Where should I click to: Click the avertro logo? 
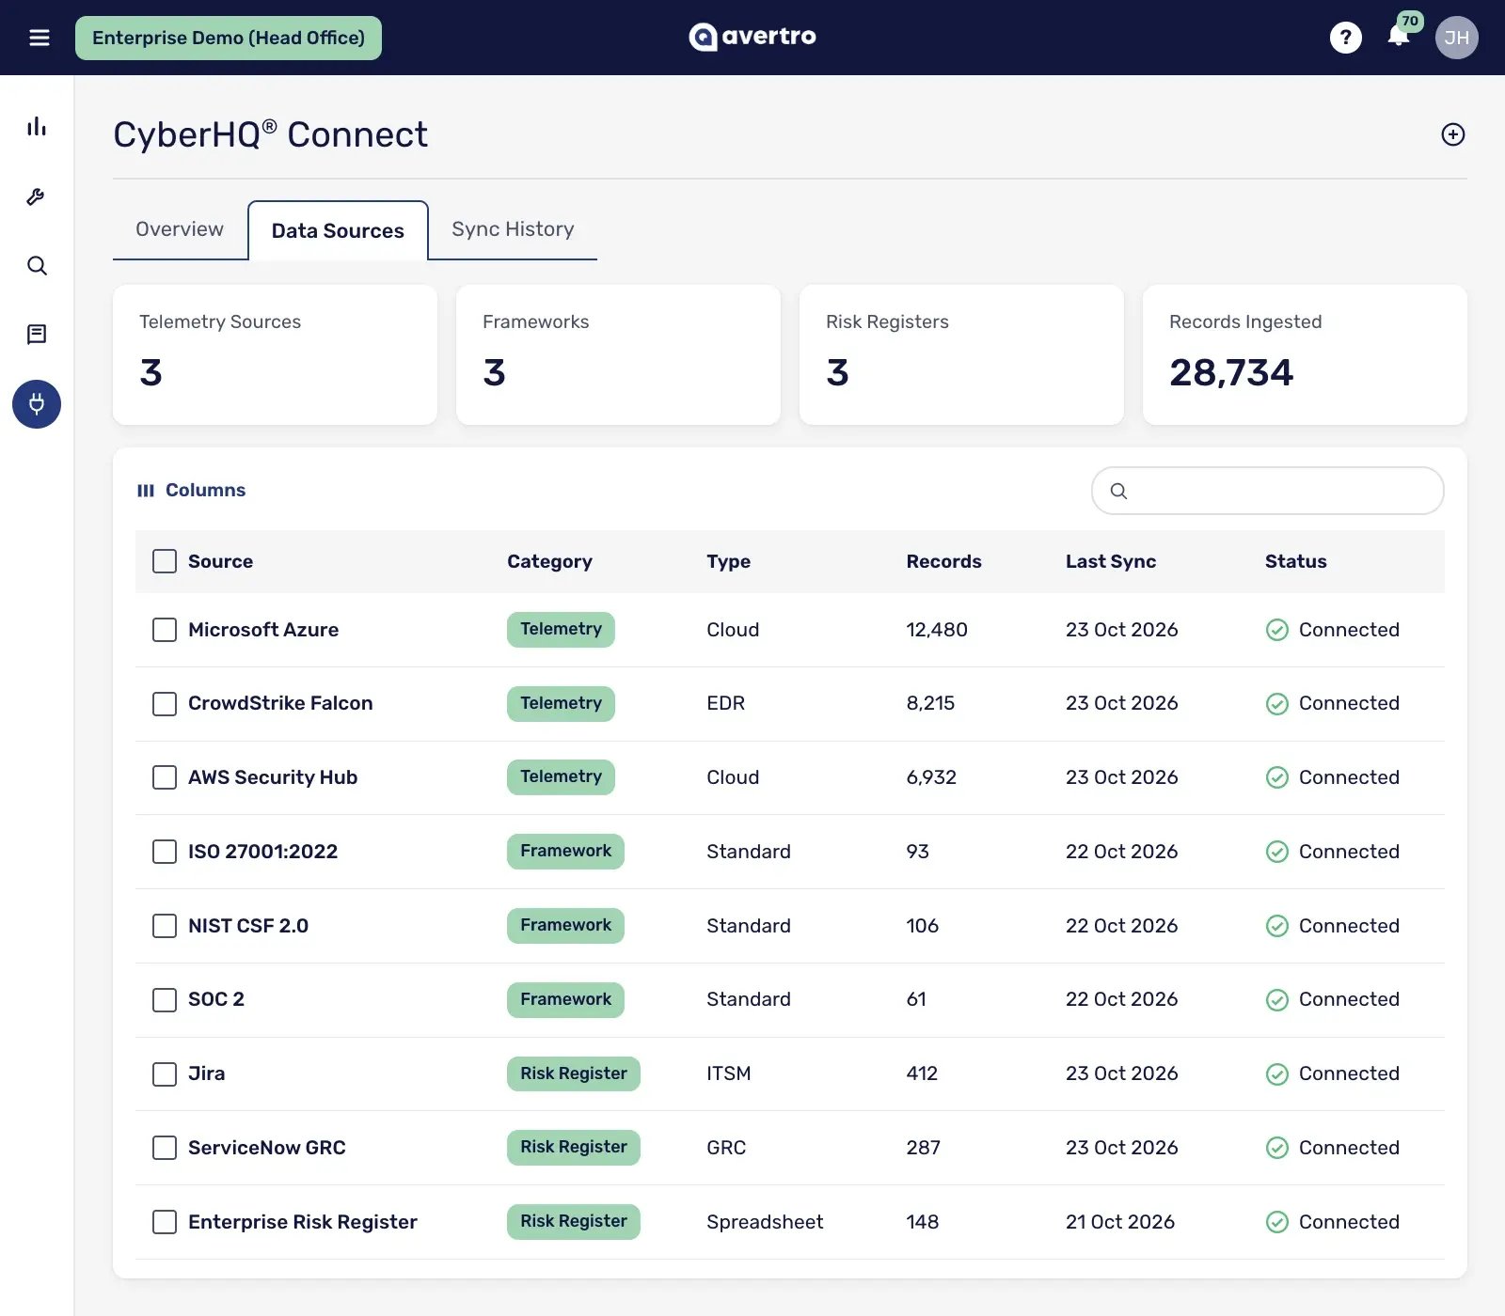tap(752, 37)
